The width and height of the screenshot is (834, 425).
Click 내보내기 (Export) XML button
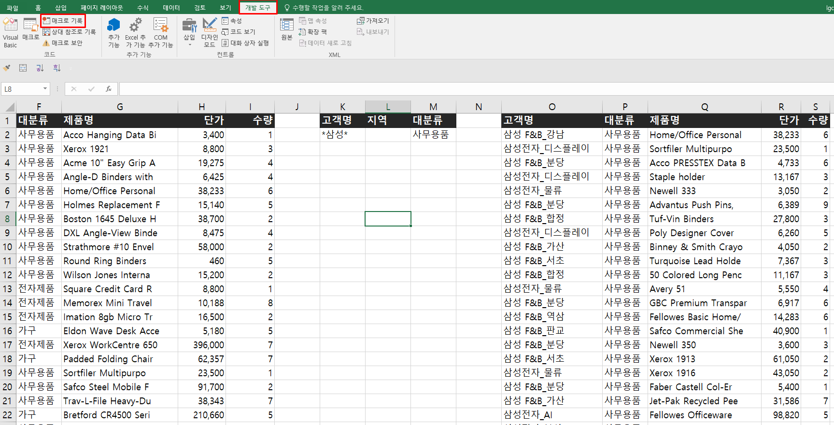tap(373, 32)
